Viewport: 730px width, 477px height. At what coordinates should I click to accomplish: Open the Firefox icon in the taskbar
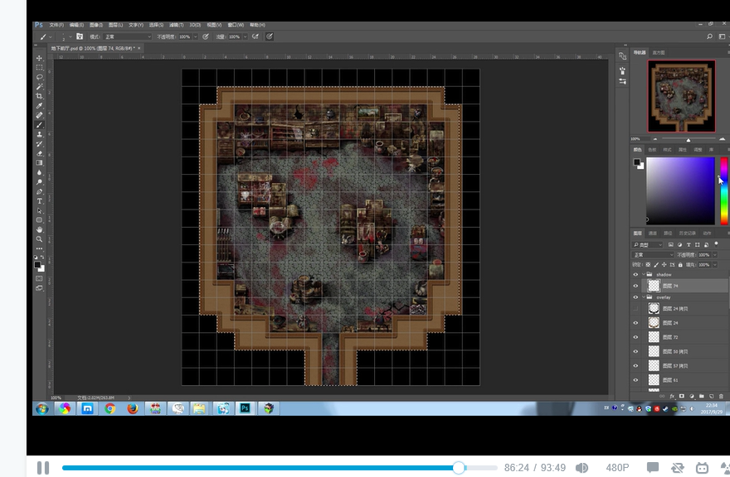133,408
